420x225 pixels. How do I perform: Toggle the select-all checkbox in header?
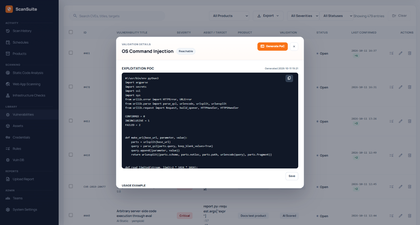71,32
